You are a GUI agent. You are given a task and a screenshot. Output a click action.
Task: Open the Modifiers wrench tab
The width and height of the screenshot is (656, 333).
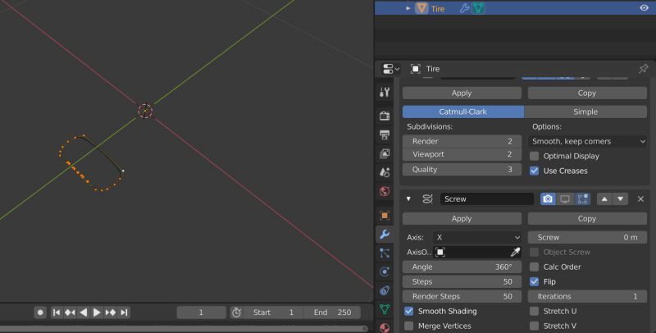point(385,235)
